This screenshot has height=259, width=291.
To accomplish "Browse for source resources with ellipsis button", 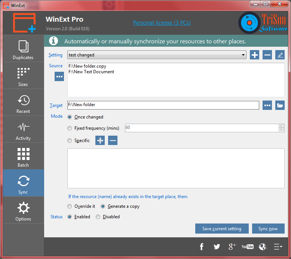I will pyautogui.click(x=59, y=77).
